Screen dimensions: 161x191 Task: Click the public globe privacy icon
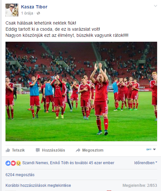(38, 13)
